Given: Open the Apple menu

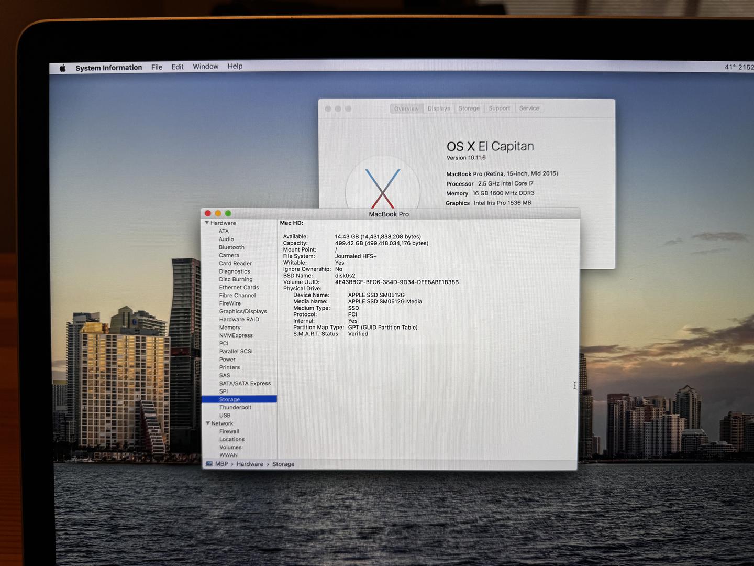Looking at the screenshot, I should (63, 68).
